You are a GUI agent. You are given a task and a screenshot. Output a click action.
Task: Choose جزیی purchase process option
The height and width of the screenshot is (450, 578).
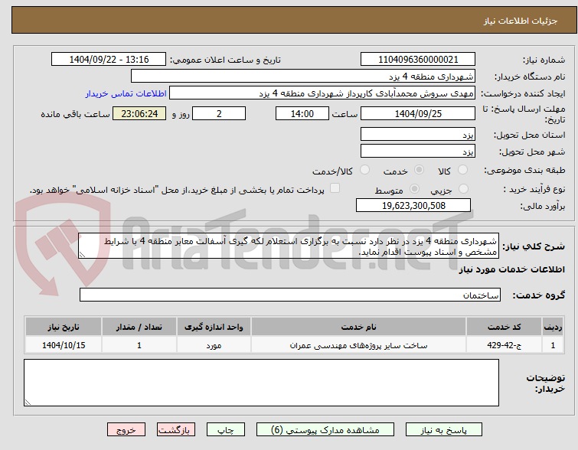(x=463, y=189)
